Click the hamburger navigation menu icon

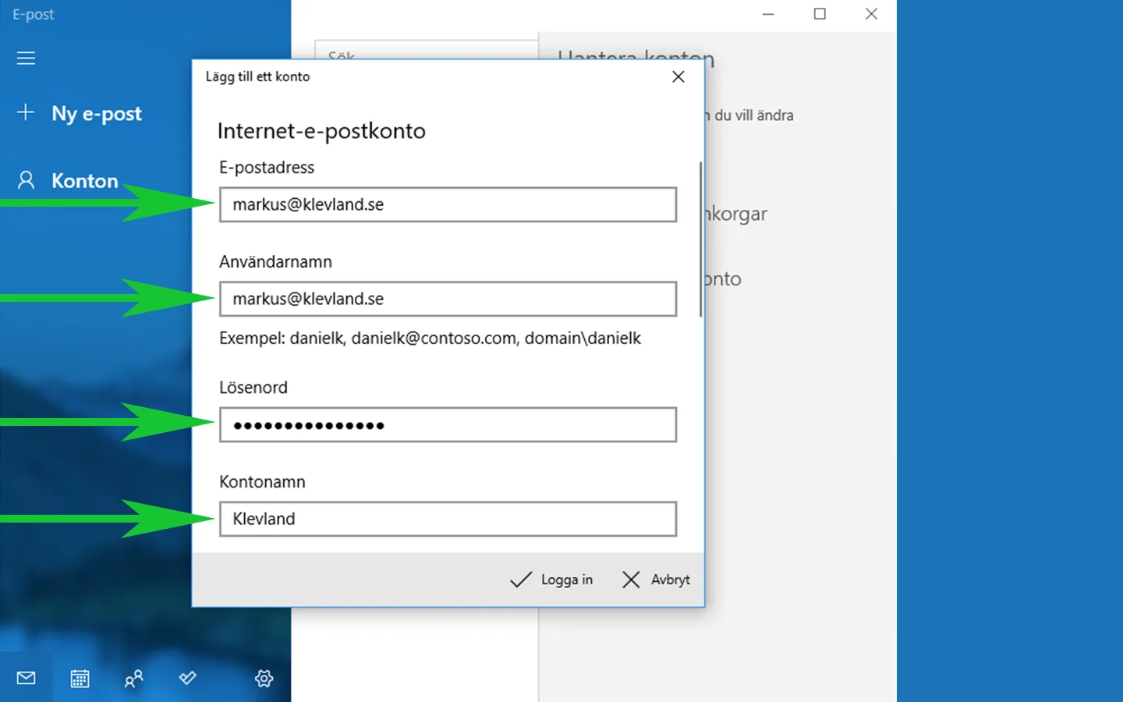click(26, 58)
